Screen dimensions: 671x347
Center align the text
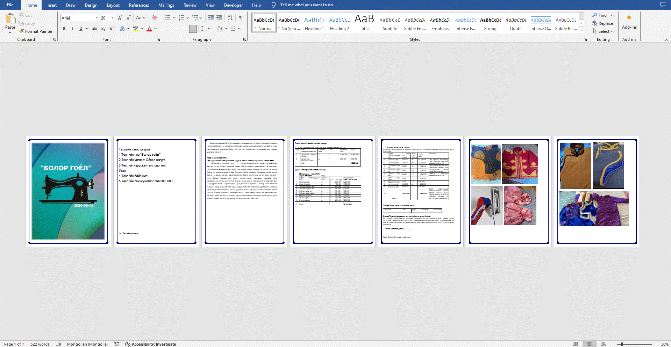(x=176, y=29)
